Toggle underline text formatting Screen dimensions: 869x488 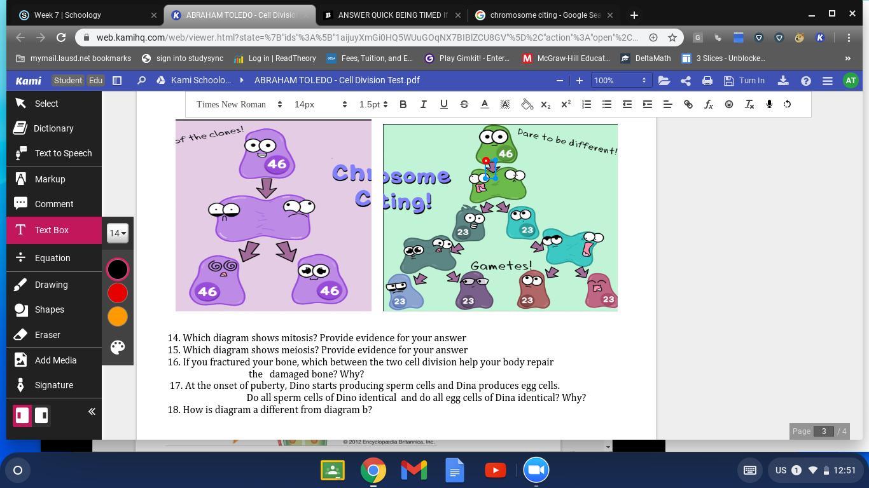[x=443, y=104]
